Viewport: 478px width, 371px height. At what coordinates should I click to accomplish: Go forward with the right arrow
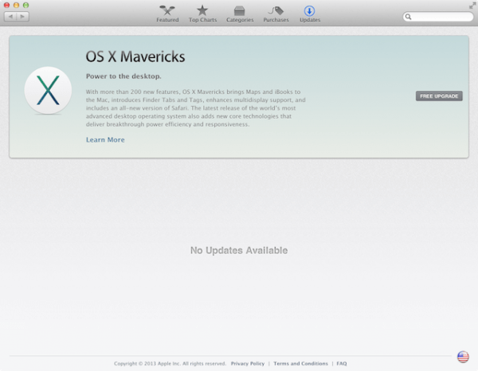click(x=22, y=17)
